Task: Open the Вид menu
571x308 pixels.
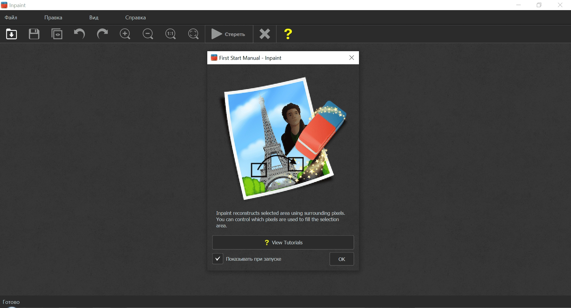Action: 94,18
